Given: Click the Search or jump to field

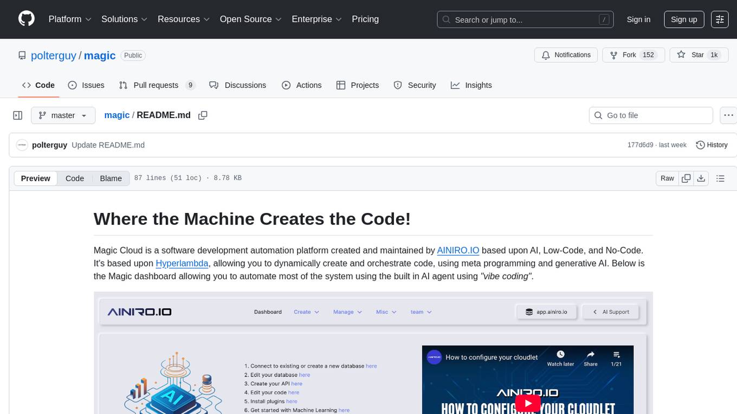Looking at the screenshot, I should pos(525,20).
